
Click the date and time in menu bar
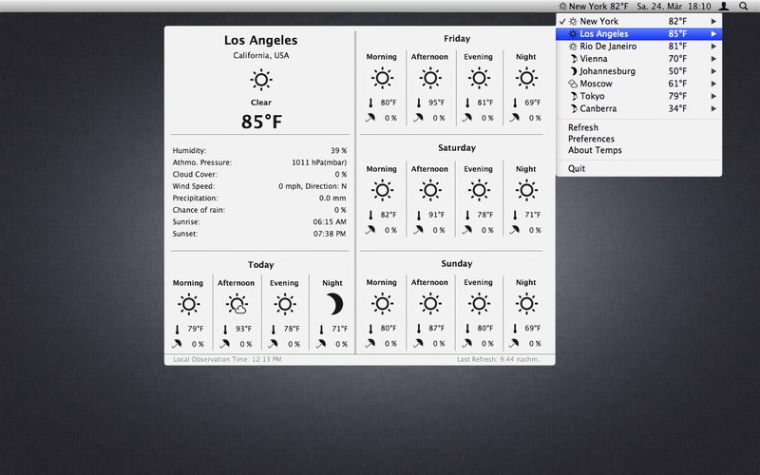point(674,7)
